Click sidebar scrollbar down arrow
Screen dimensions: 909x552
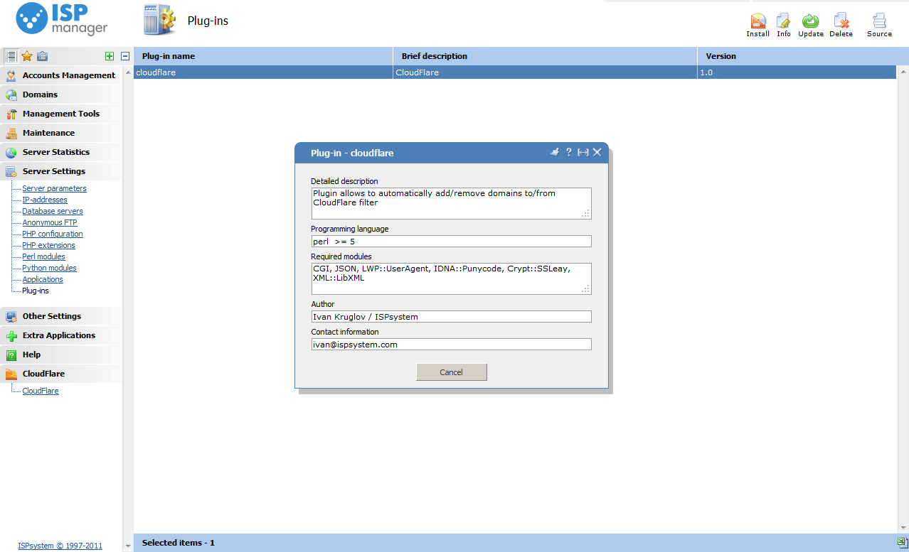128,546
